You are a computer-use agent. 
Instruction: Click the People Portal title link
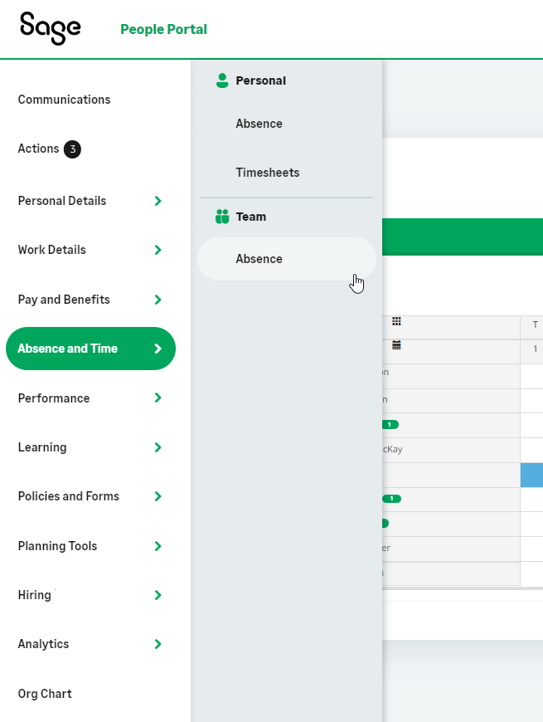tap(163, 30)
